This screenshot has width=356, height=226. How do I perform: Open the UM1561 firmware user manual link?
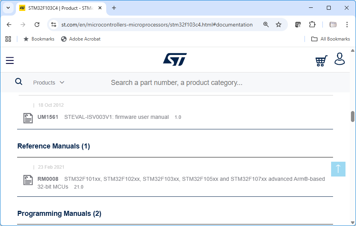coord(116,117)
